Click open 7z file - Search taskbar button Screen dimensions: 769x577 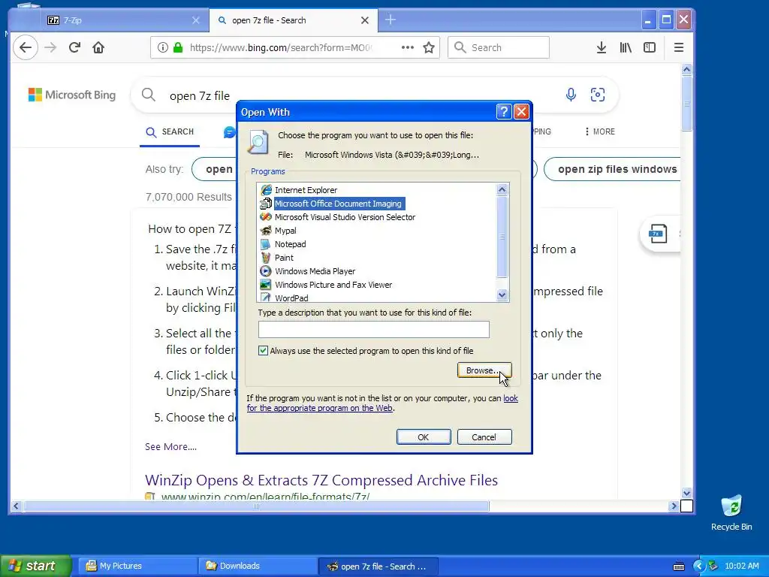378,566
